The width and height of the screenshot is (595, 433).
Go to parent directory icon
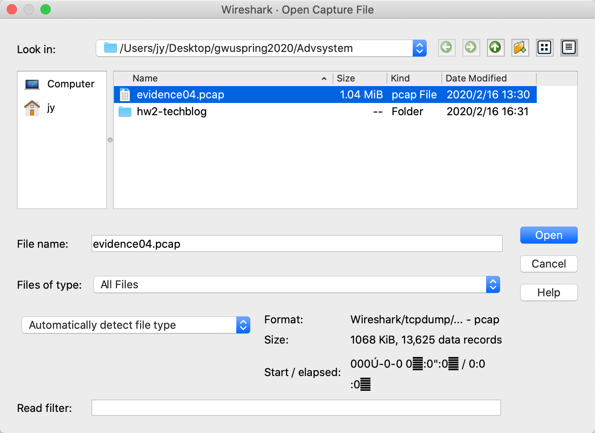495,47
